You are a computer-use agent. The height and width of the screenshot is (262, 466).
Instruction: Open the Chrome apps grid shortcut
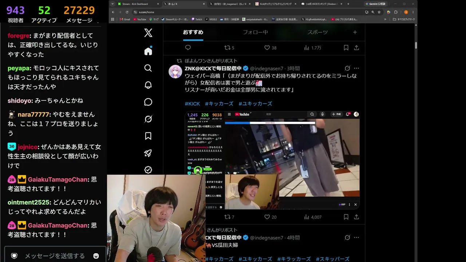113,19
